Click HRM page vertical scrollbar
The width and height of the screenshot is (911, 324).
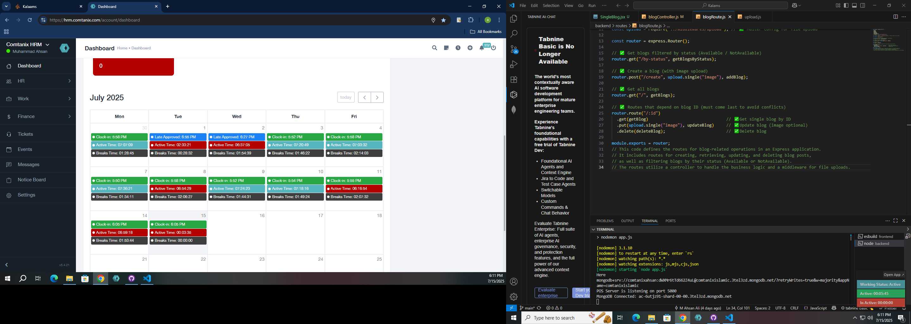click(x=504, y=183)
